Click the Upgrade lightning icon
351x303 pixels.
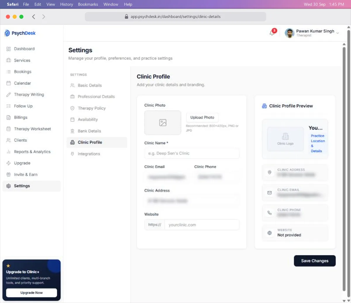(8, 163)
